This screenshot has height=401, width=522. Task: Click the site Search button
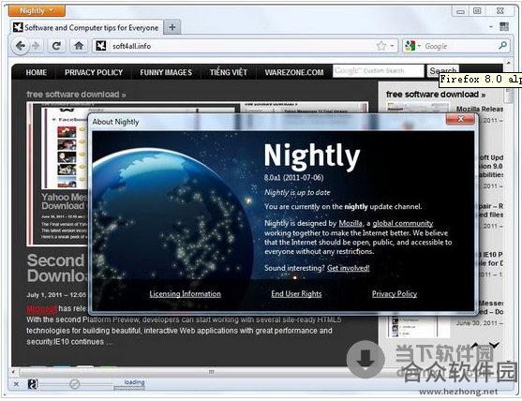tap(442, 71)
